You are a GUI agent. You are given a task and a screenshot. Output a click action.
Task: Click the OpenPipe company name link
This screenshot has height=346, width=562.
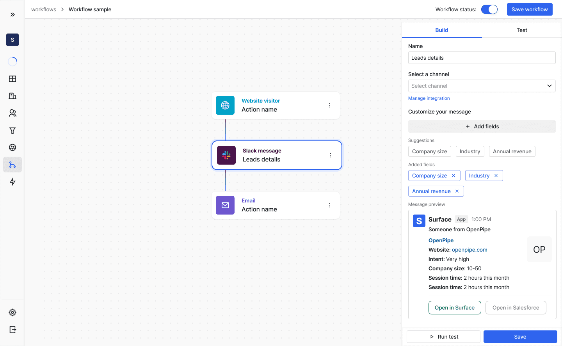coord(441,240)
